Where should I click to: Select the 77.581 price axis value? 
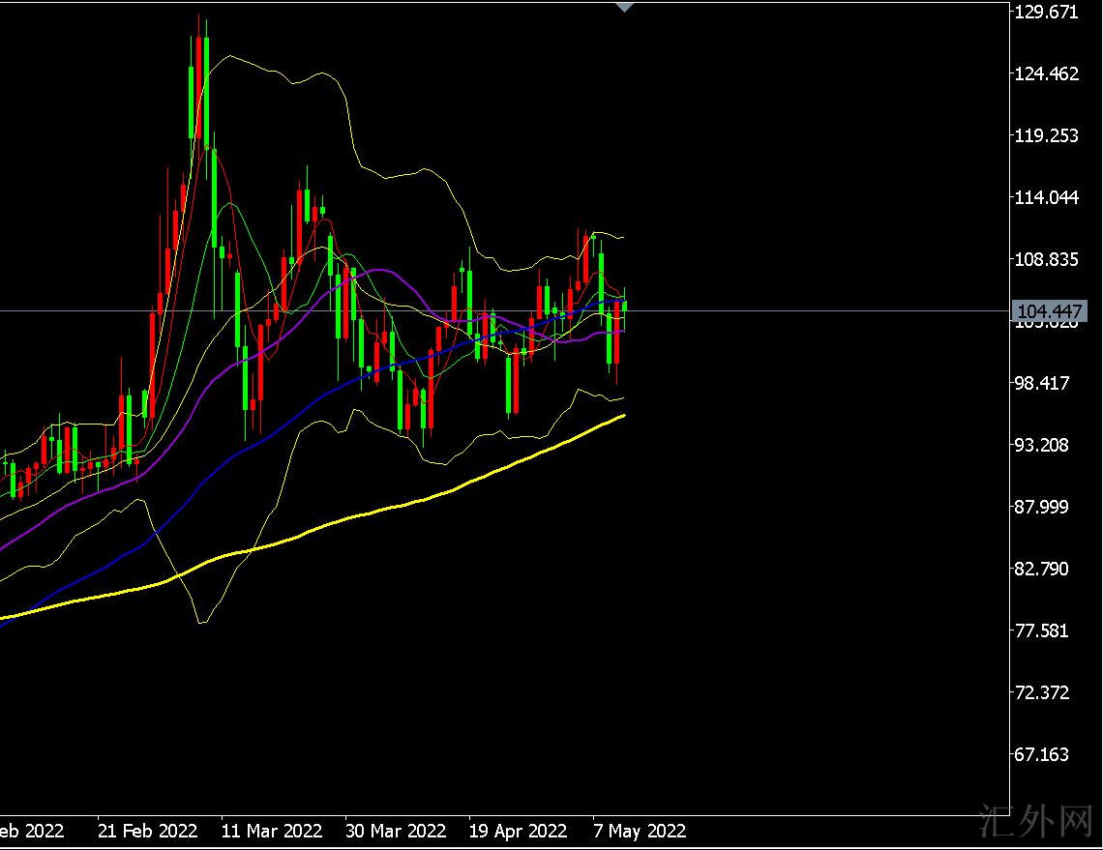1043,630
